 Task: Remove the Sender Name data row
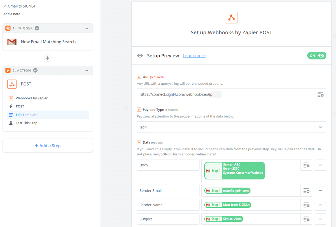tap(321, 205)
